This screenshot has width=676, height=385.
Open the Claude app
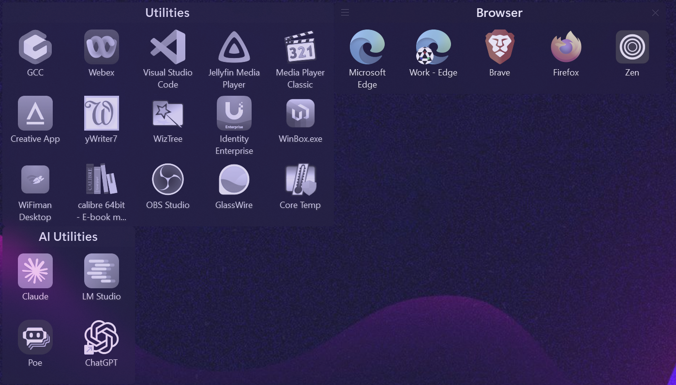point(35,271)
